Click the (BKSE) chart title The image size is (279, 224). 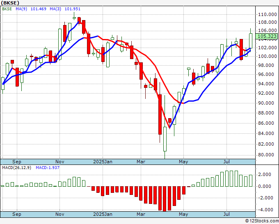(10, 3)
